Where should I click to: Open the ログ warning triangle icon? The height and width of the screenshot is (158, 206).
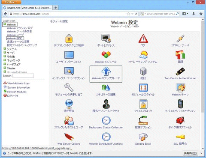(143, 39)
